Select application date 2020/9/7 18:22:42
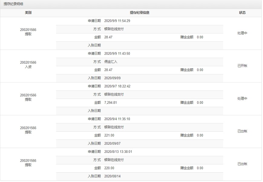The width and height of the screenshot is (263, 182). (117, 86)
